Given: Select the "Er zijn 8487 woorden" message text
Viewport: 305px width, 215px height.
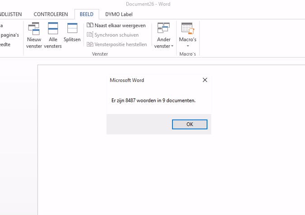Looking at the screenshot, I should tap(153, 100).
